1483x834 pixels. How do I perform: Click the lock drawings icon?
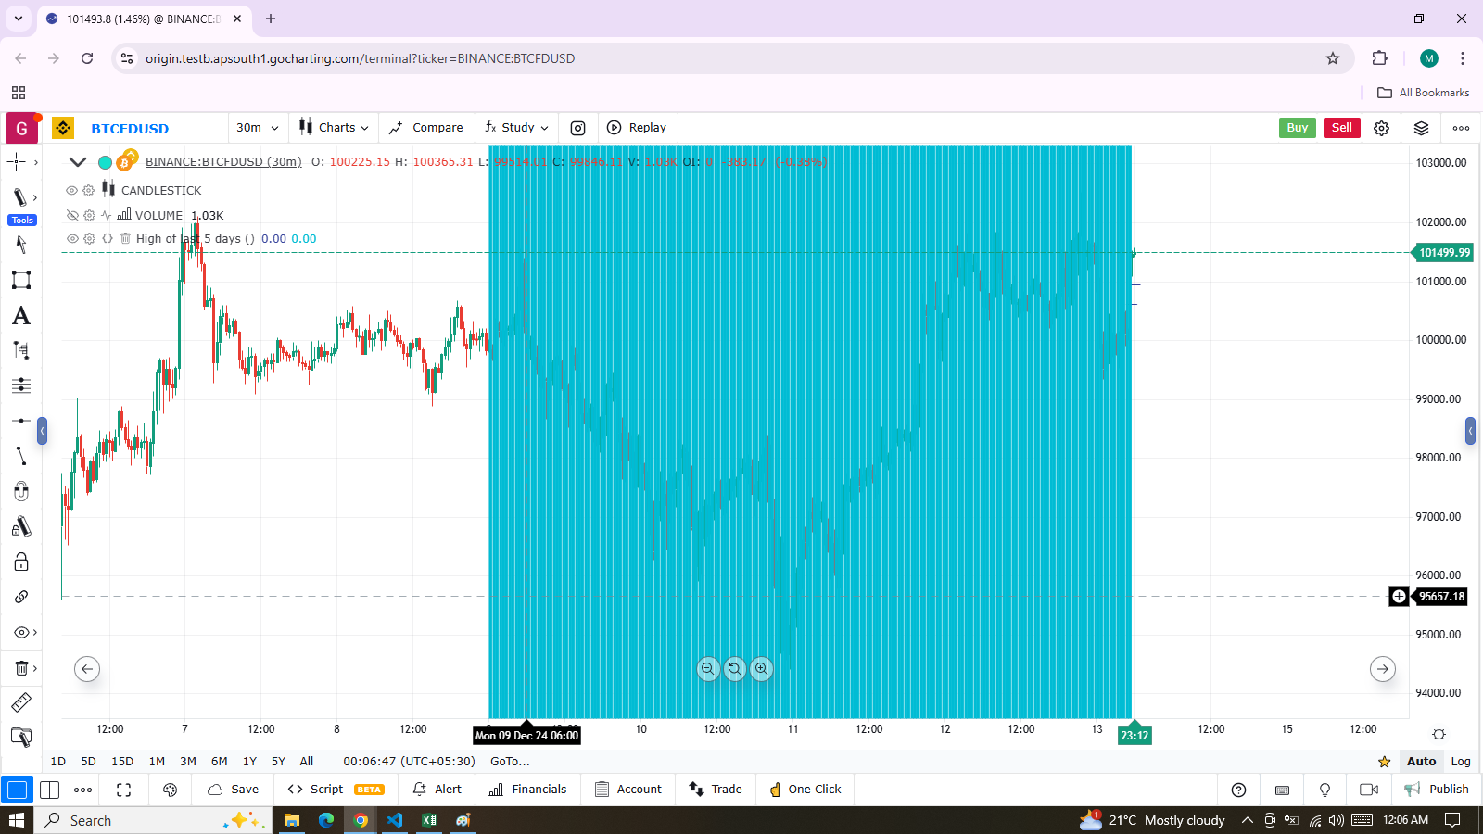pyautogui.click(x=20, y=562)
